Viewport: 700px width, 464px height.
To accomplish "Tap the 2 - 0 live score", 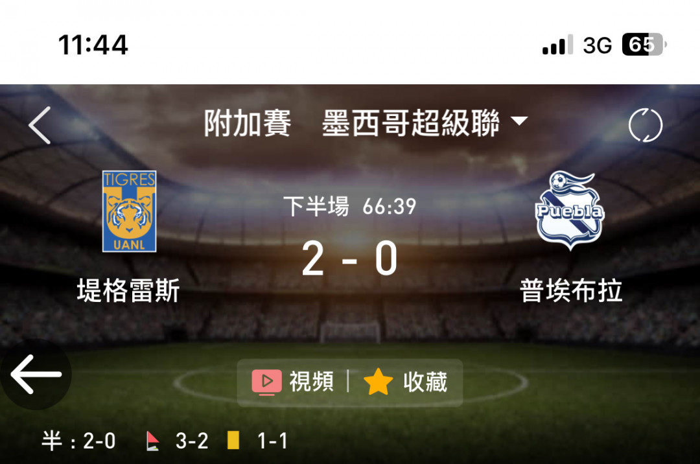I will click(x=349, y=259).
